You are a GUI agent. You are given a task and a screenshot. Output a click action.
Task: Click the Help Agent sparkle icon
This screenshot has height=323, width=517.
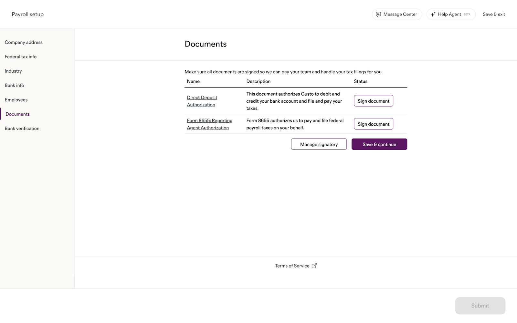[x=433, y=14]
